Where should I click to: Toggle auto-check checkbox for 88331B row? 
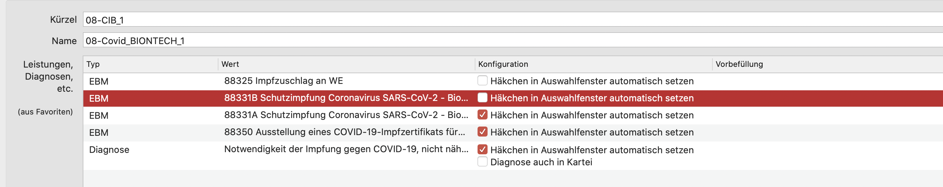(x=482, y=97)
